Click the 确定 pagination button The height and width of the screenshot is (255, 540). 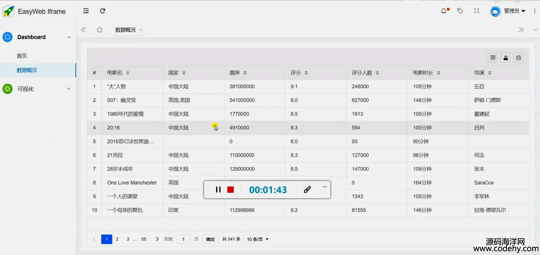pos(210,239)
